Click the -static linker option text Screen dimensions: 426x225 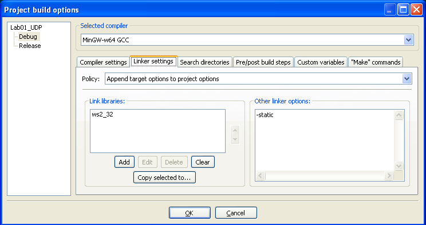(265, 115)
